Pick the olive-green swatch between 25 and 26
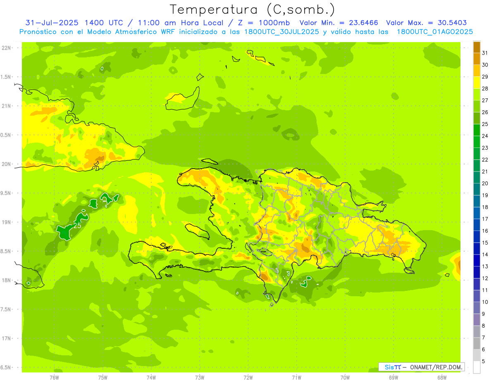 [x=477, y=118]
